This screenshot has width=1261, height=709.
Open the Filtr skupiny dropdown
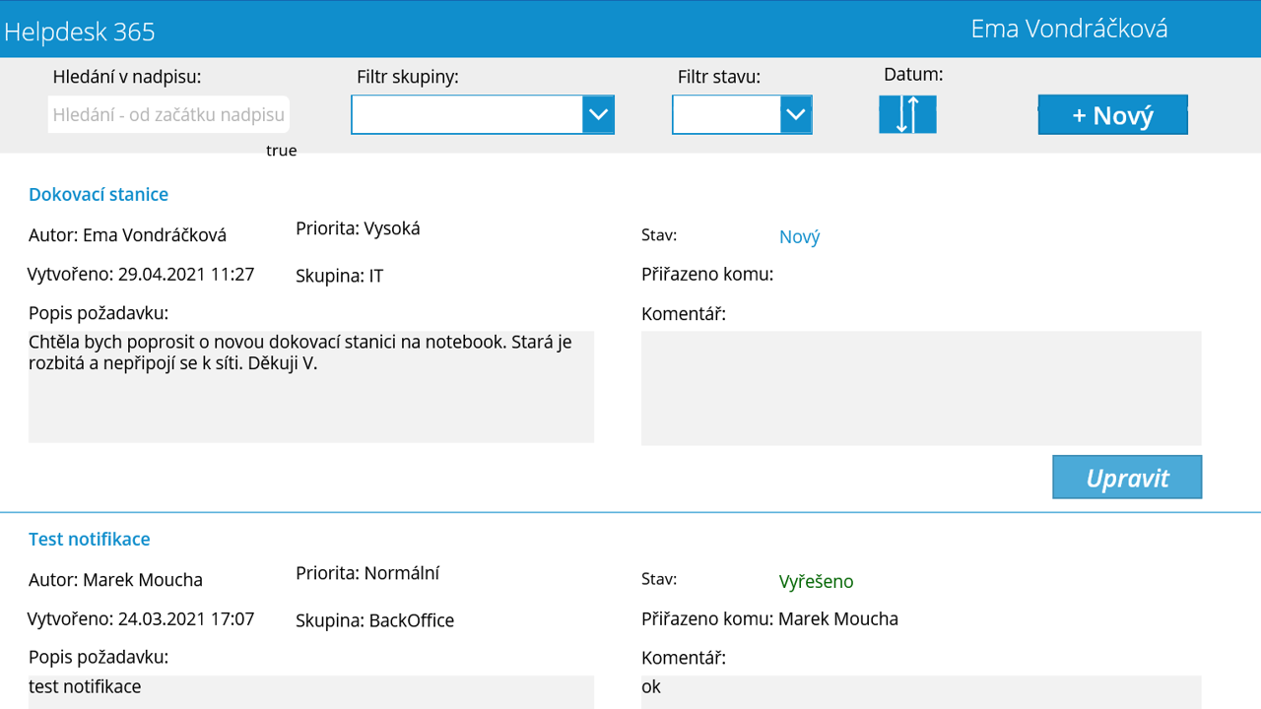(x=482, y=114)
